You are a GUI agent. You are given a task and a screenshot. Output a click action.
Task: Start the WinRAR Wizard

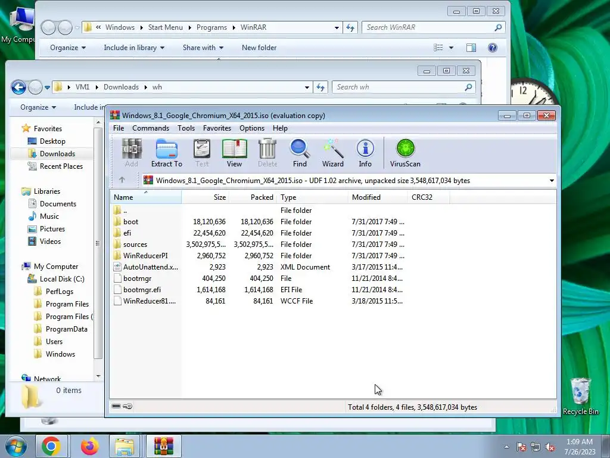(x=332, y=153)
